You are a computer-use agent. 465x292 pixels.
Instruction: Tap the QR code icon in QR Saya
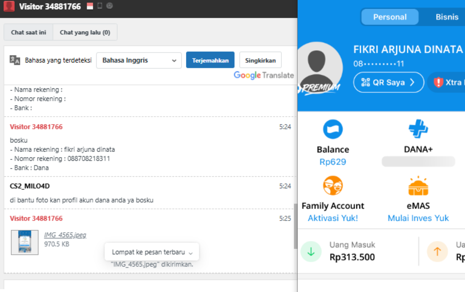click(x=366, y=82)
